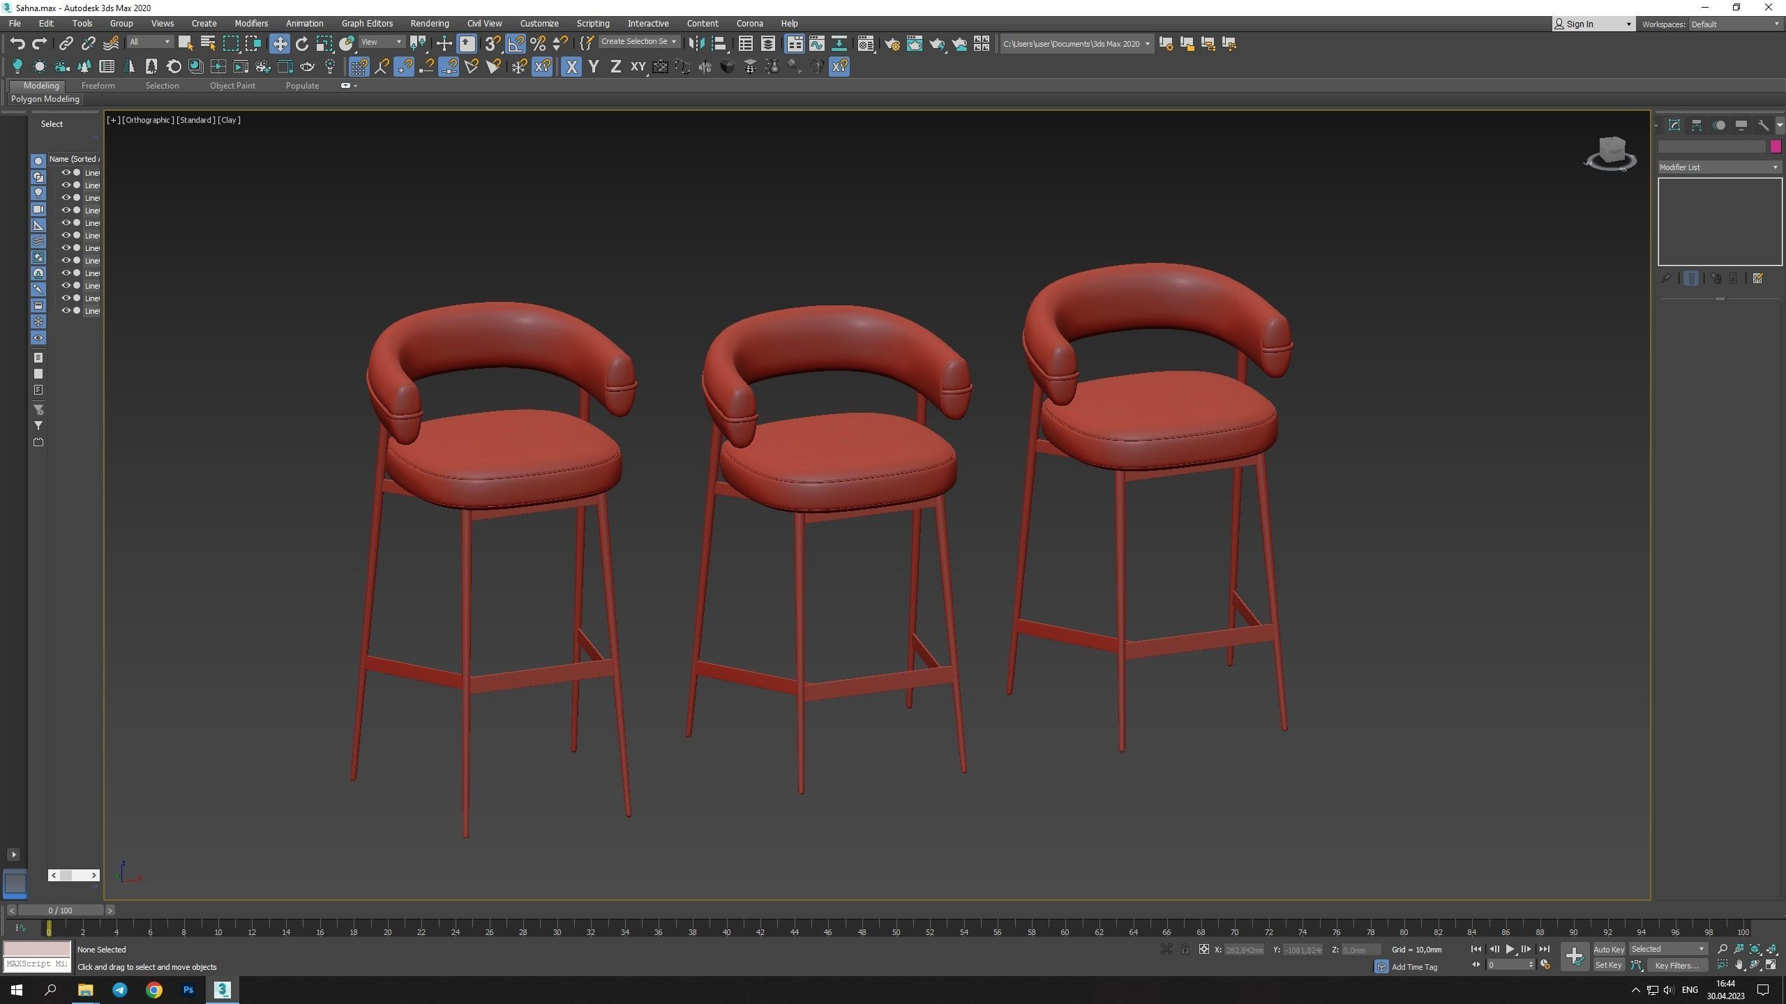Open Key Filters dialog
The width and height of the screenshot is (1786, 1004).
click(x=1676, y=966)
